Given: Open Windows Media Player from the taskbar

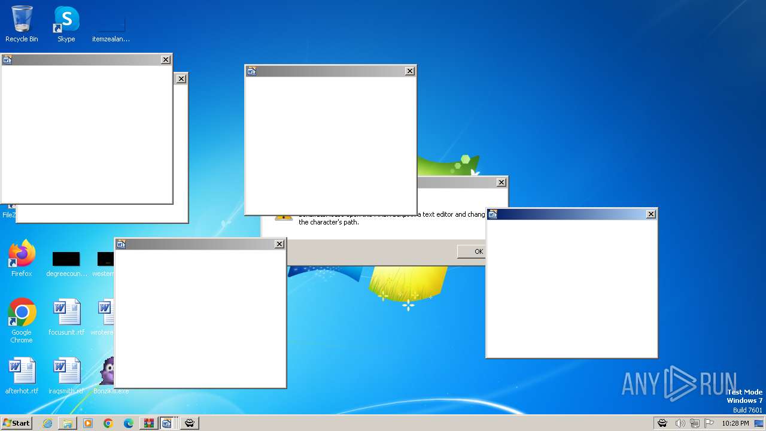Looking at the screenshot, I should (88, 423).
